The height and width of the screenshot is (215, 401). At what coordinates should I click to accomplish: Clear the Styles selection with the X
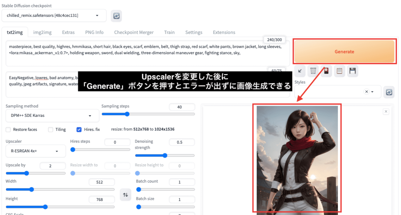(x=367, y=92)
